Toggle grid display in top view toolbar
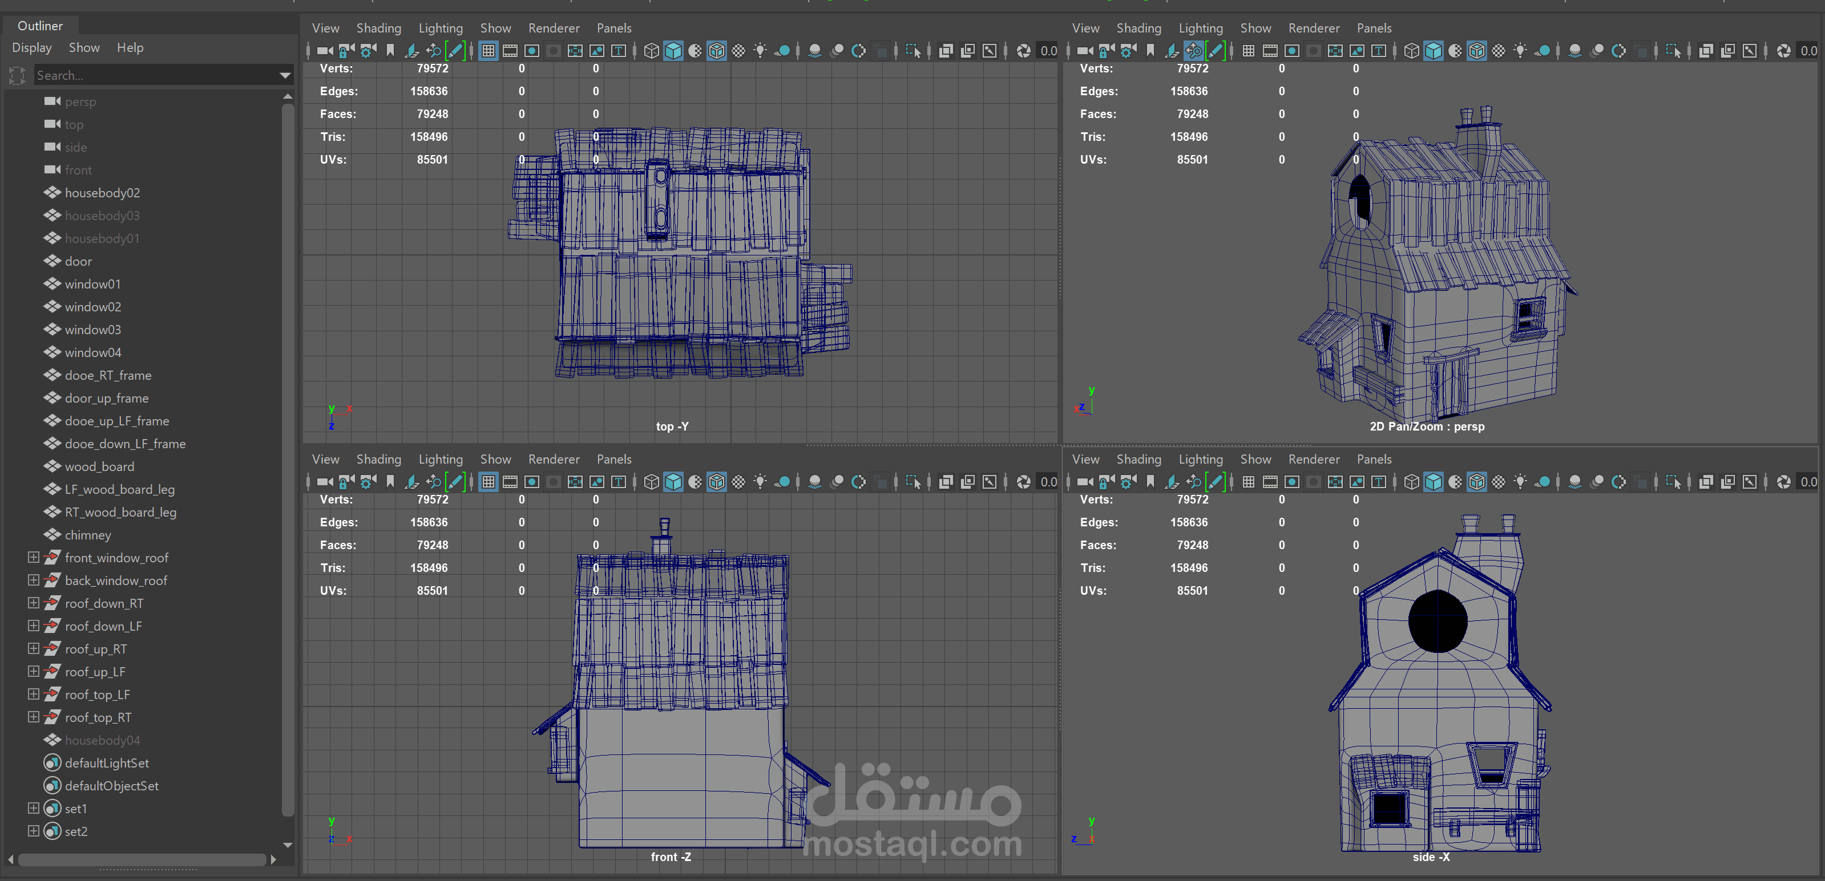 click(x=488, y=50)
